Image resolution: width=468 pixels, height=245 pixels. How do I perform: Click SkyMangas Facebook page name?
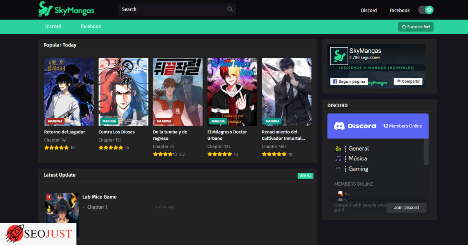(365, 51)
